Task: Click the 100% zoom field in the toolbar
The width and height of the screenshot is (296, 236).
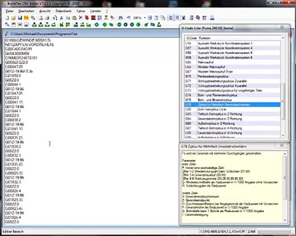Action: coord(137,18)
